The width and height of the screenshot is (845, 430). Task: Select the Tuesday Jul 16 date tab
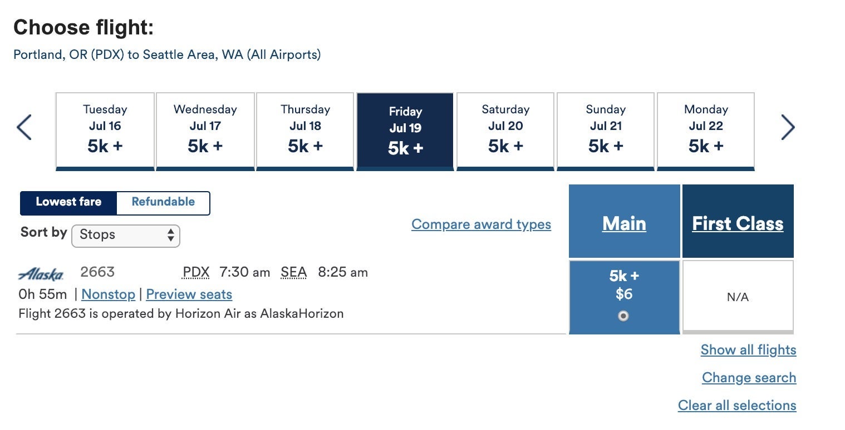(105, 129)
